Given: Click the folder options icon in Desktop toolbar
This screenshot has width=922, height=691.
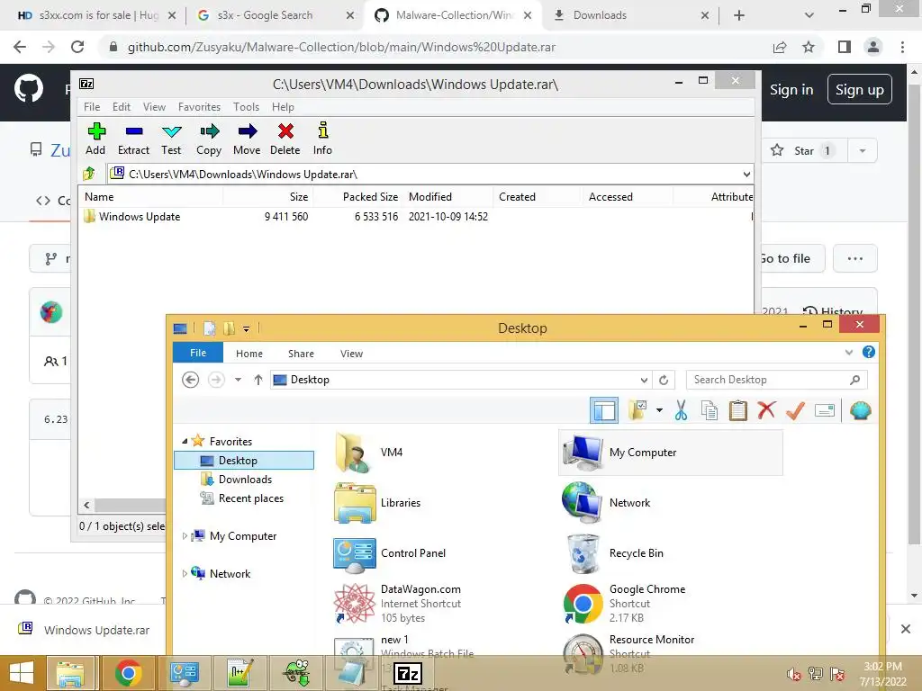Looking at the screenshot, I should [x=637, y=410].
